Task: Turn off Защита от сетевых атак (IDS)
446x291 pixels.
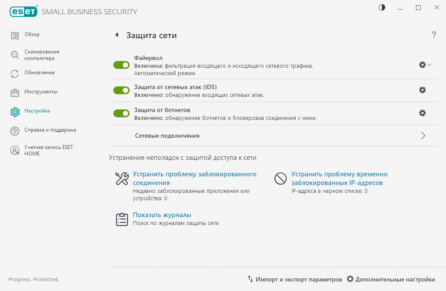Action: tap(121, 90)
